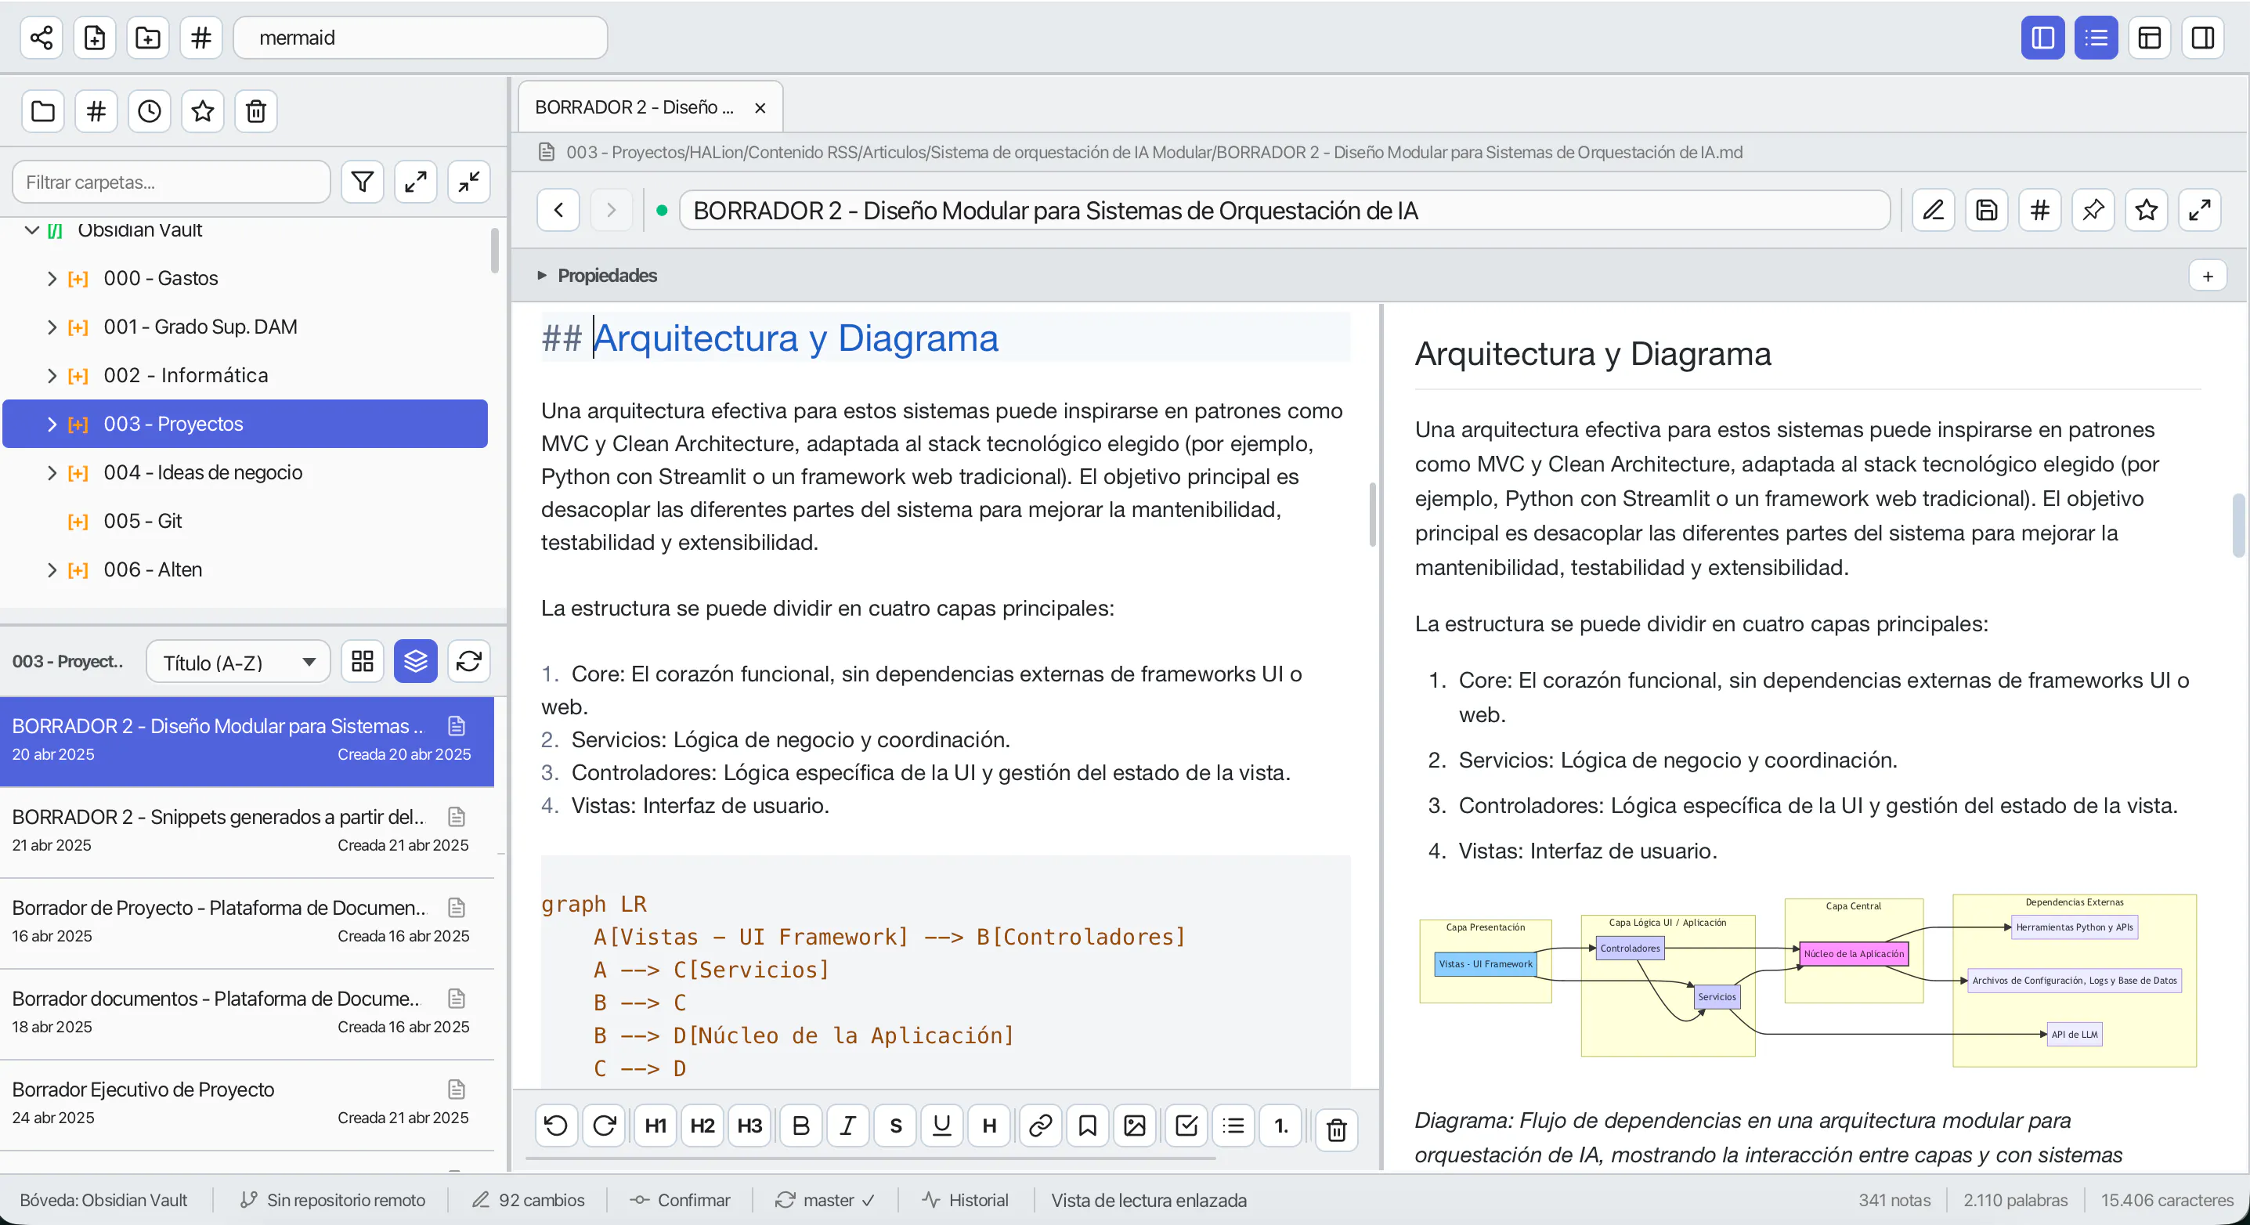Image resolution: width=2250 pixels, height=1225 pixels.
Task: Open the graph view icon in top bar
Action: click(41, 38)
